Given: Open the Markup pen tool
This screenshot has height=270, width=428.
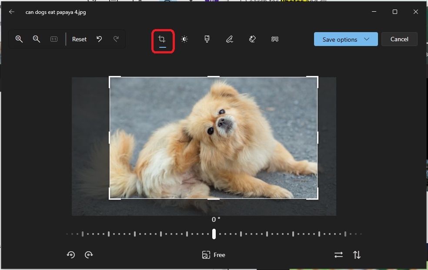Looking at the screenshot, I should tap(230, 39).
